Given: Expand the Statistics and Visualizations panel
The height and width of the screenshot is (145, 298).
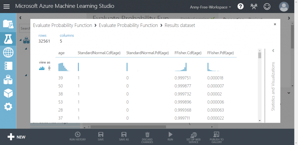Looking at the screenshot, I should coord(273,50).
